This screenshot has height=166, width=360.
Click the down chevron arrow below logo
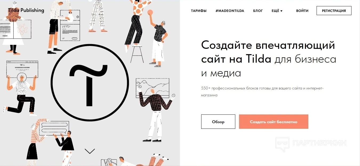[x=90, y=151]
